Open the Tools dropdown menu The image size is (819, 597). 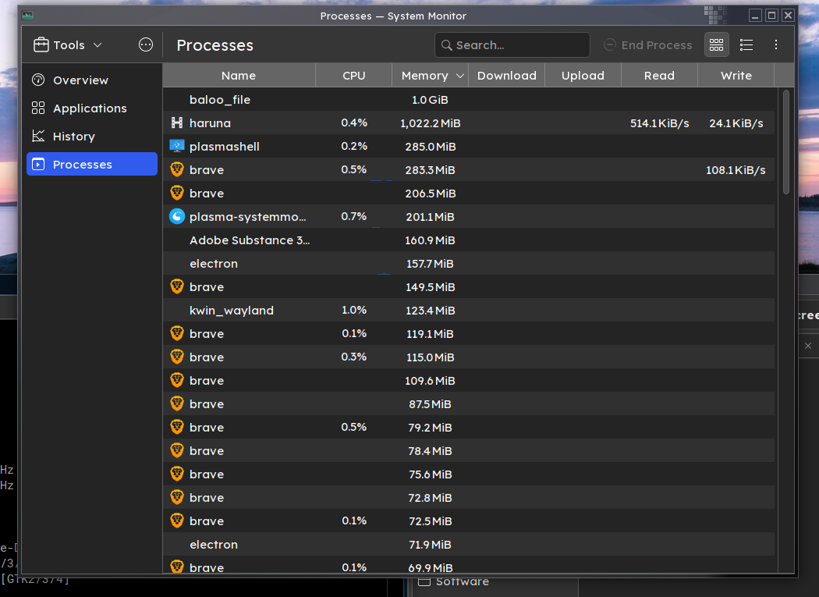click(x=67, y=45)
